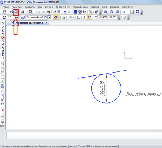This screenshot has height=148, width=162.
Task: Select the Фрагмент БЕЗ ИМЕНИ1 document tab
Action: (29, 23)
